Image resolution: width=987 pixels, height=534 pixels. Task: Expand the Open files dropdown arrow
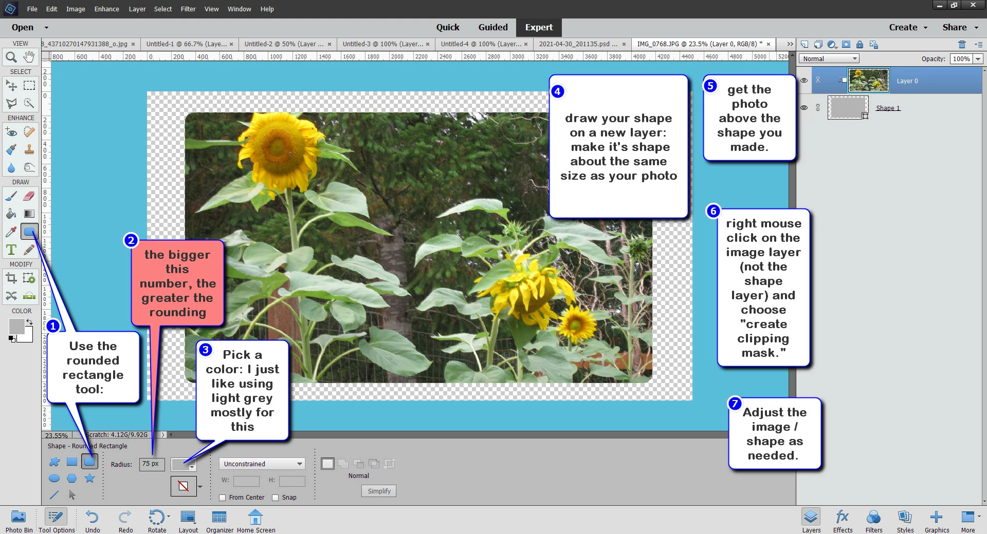point(46,27)
